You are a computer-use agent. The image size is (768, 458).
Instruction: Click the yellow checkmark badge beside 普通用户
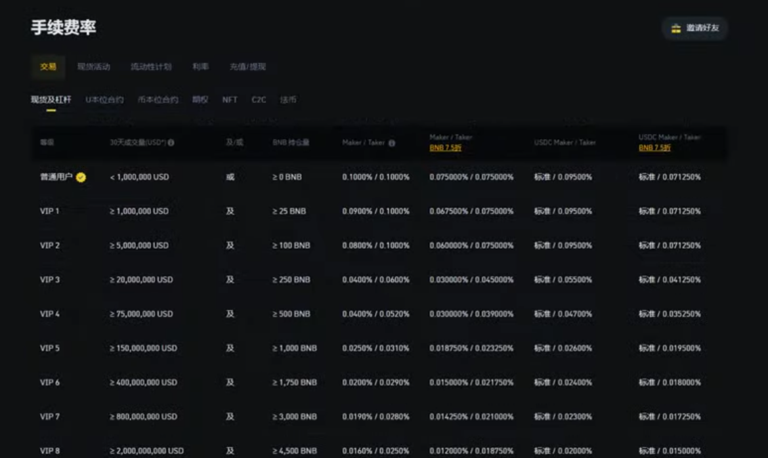click(x=81, y=177)
